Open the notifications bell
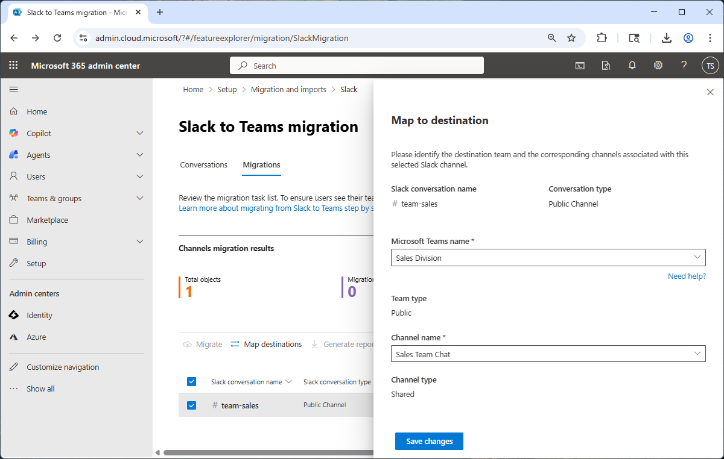Screen dimensions: 724x459 click(632, 65)
